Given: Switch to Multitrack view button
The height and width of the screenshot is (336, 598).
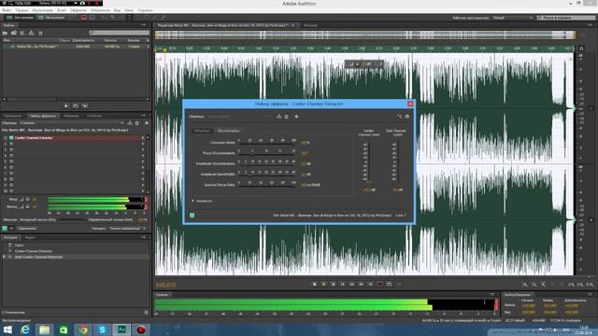Looking at the screenshot, I should [x=51, y=18].
